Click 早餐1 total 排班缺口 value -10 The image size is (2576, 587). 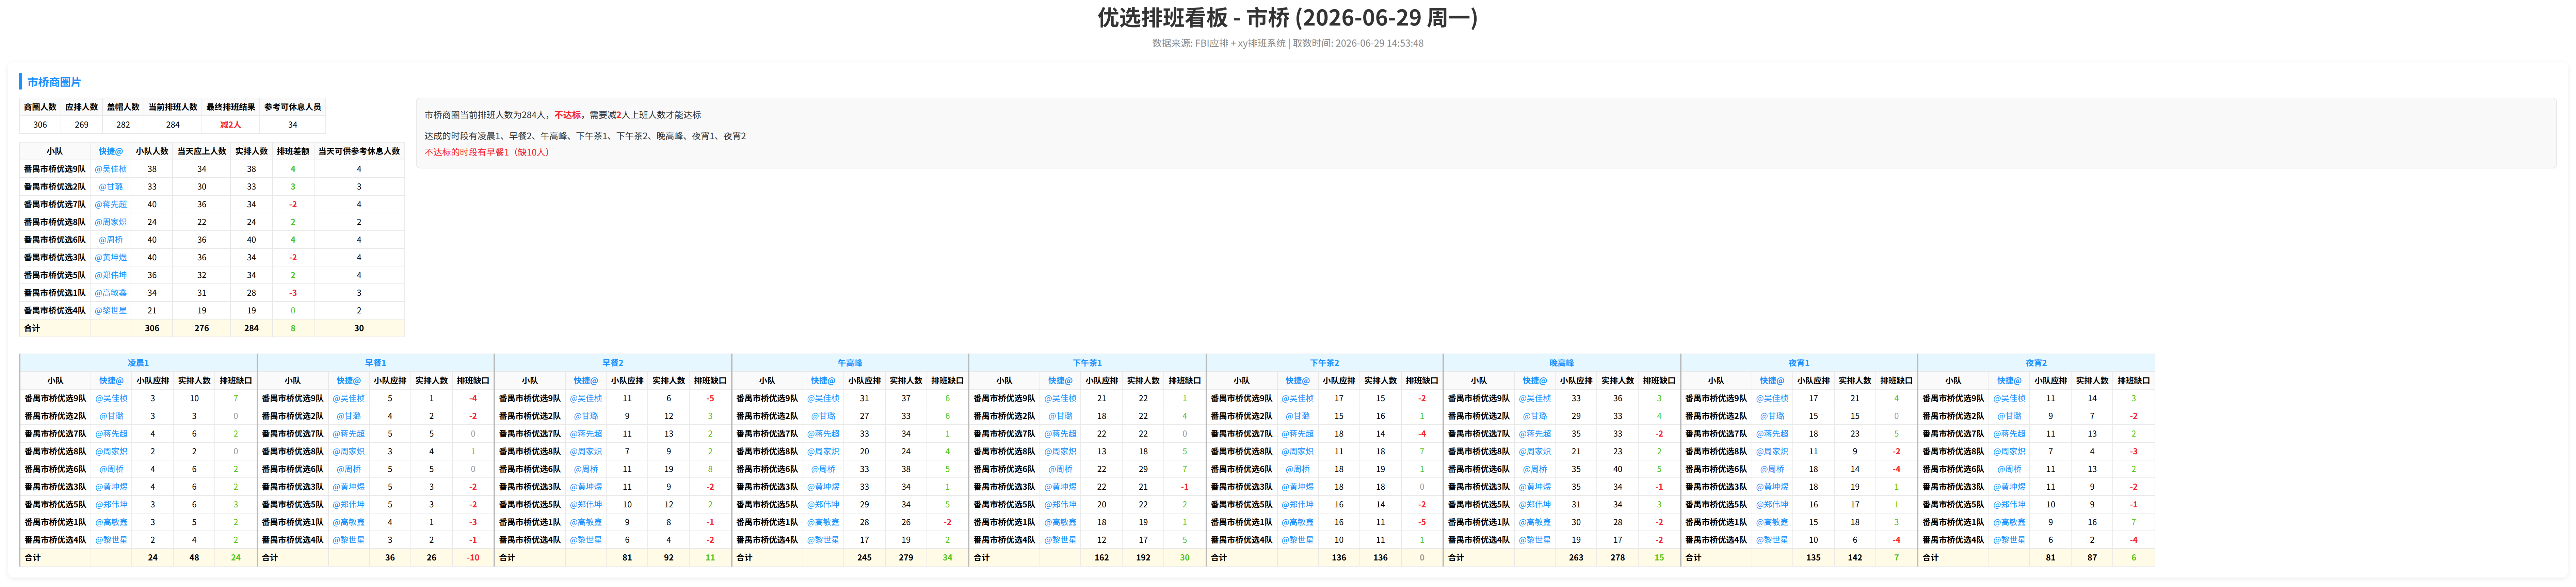coord(473,558)
